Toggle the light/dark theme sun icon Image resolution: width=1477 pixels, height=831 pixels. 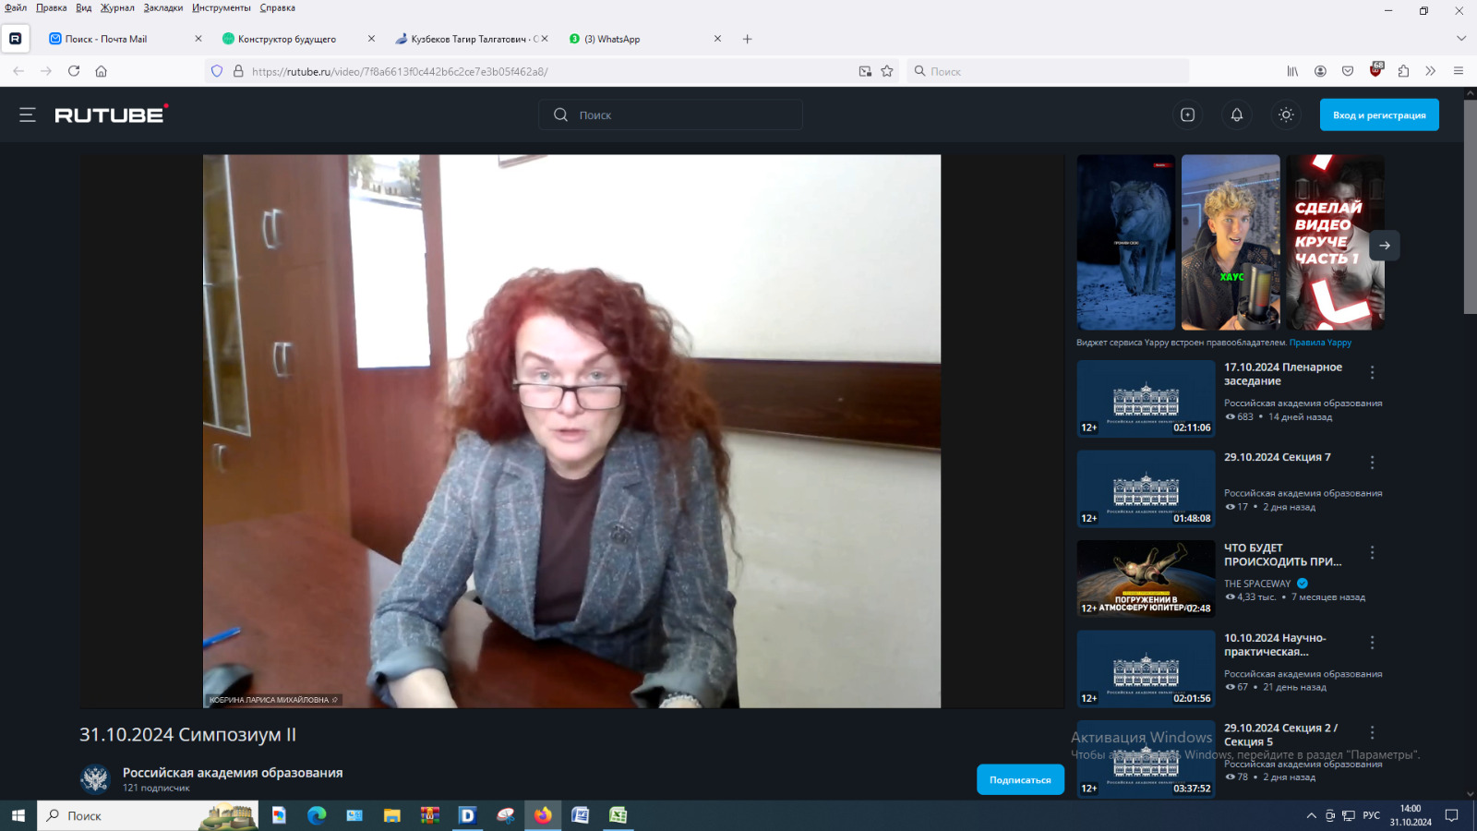pos(1286,114)
